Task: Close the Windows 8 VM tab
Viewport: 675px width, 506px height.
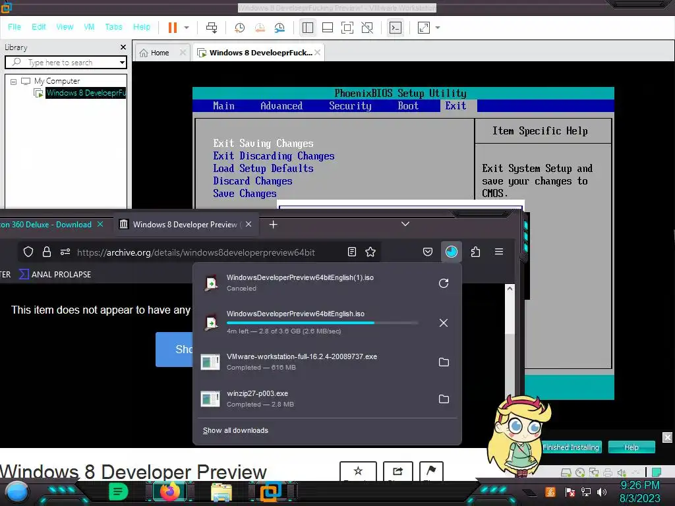Action: click(x=317, y=52)
